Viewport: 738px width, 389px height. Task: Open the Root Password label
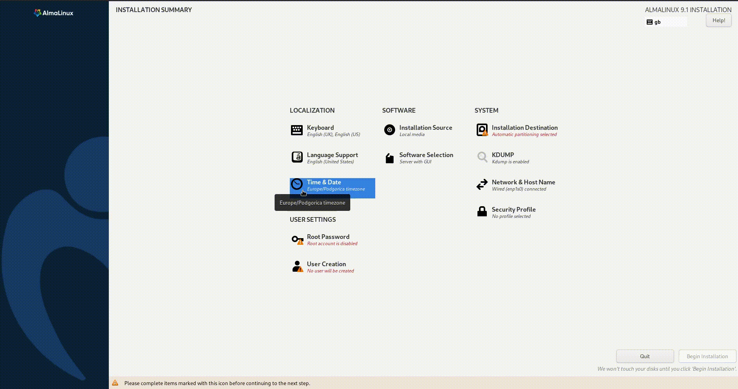(328, 237)
